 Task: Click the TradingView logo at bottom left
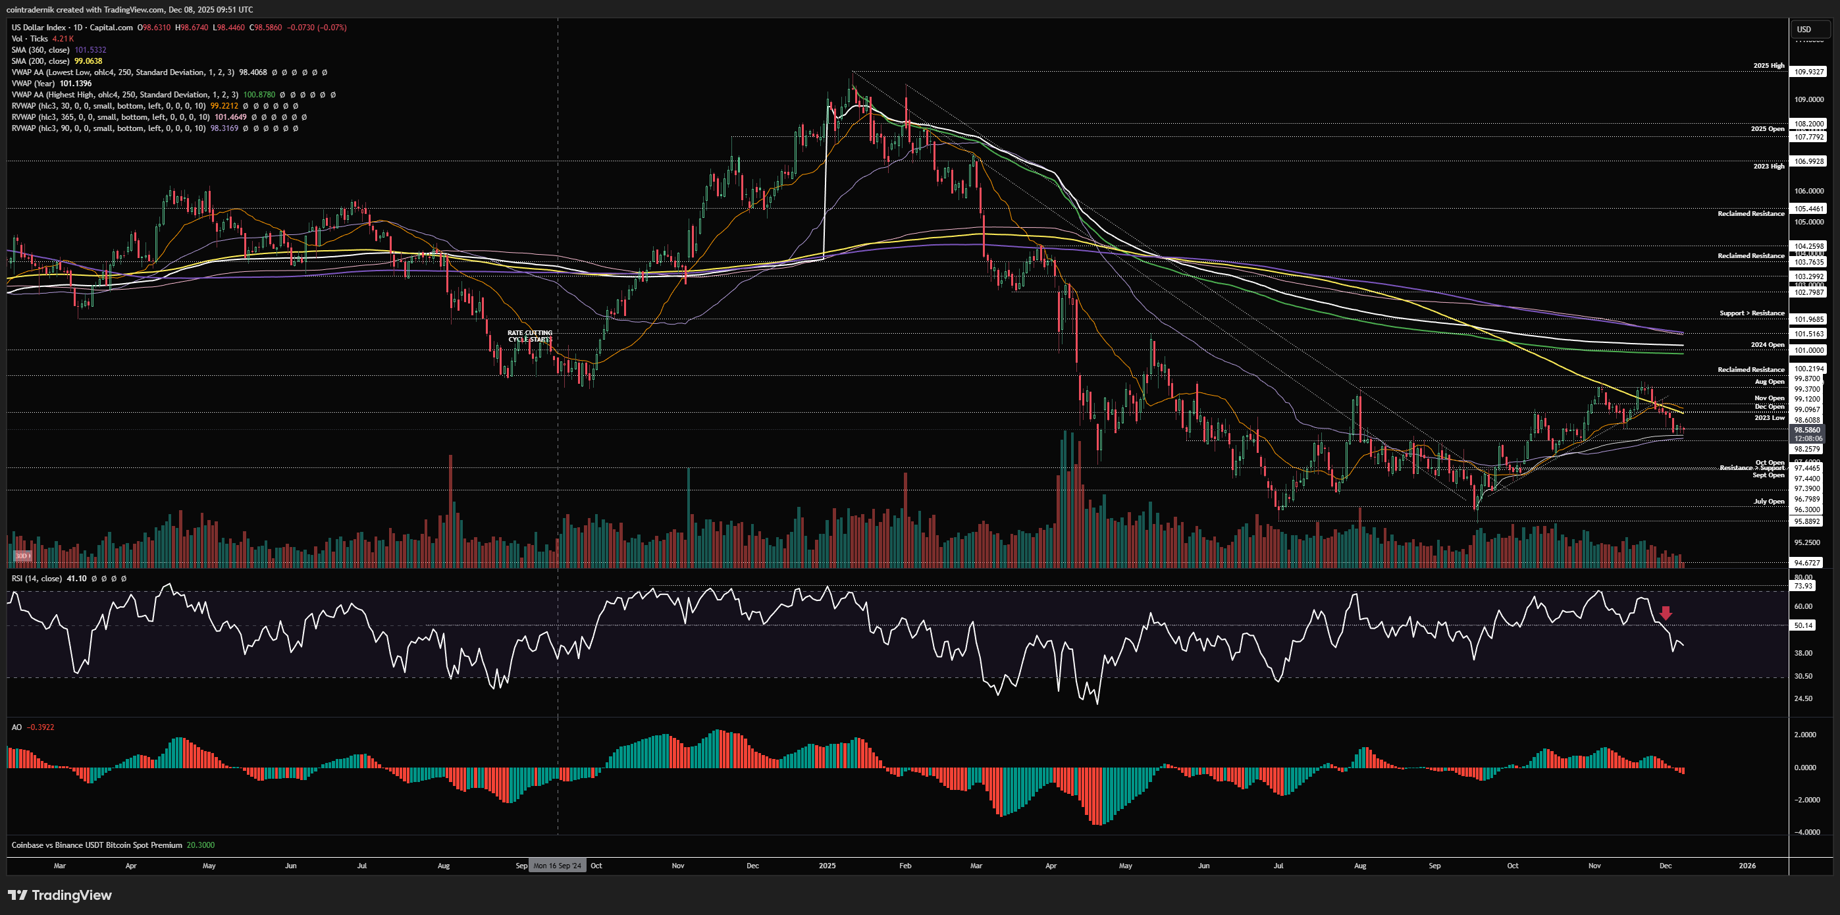click(60, 895)
